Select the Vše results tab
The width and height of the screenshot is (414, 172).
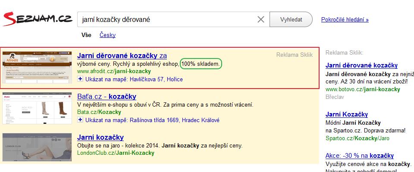(86, 35)
